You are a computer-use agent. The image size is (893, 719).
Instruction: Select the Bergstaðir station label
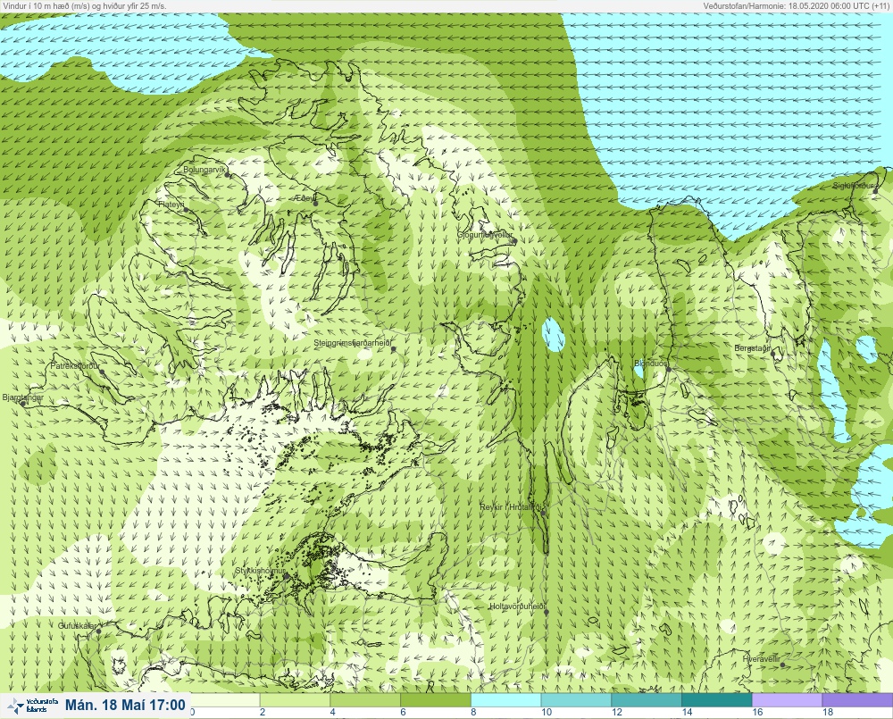click(x=752, y=348)
